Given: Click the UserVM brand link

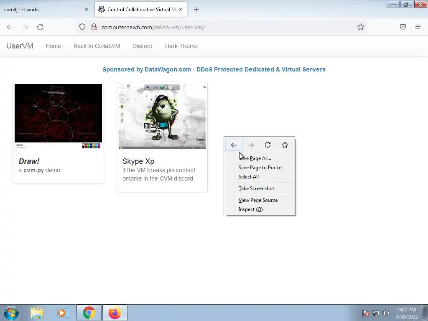Looking at the screenshot, I should pyautogui.click(x=20, y=46).
